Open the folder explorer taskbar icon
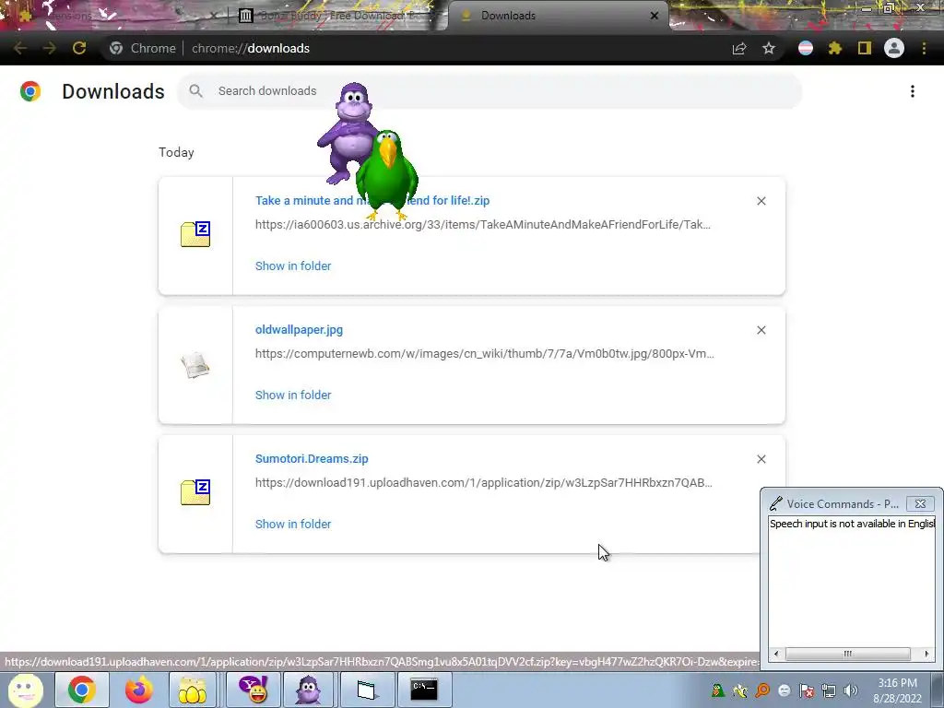The width and height of the screenshot is (944, 708). click(193, 690)
